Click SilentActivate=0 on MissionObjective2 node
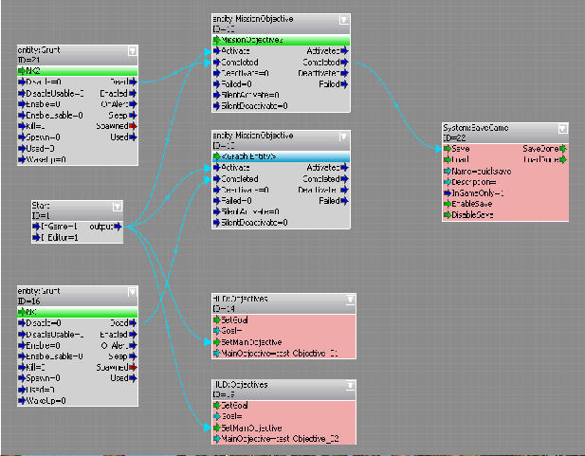Screen dimensions: 585x456 pyautogui.click(x=250, y=95)
